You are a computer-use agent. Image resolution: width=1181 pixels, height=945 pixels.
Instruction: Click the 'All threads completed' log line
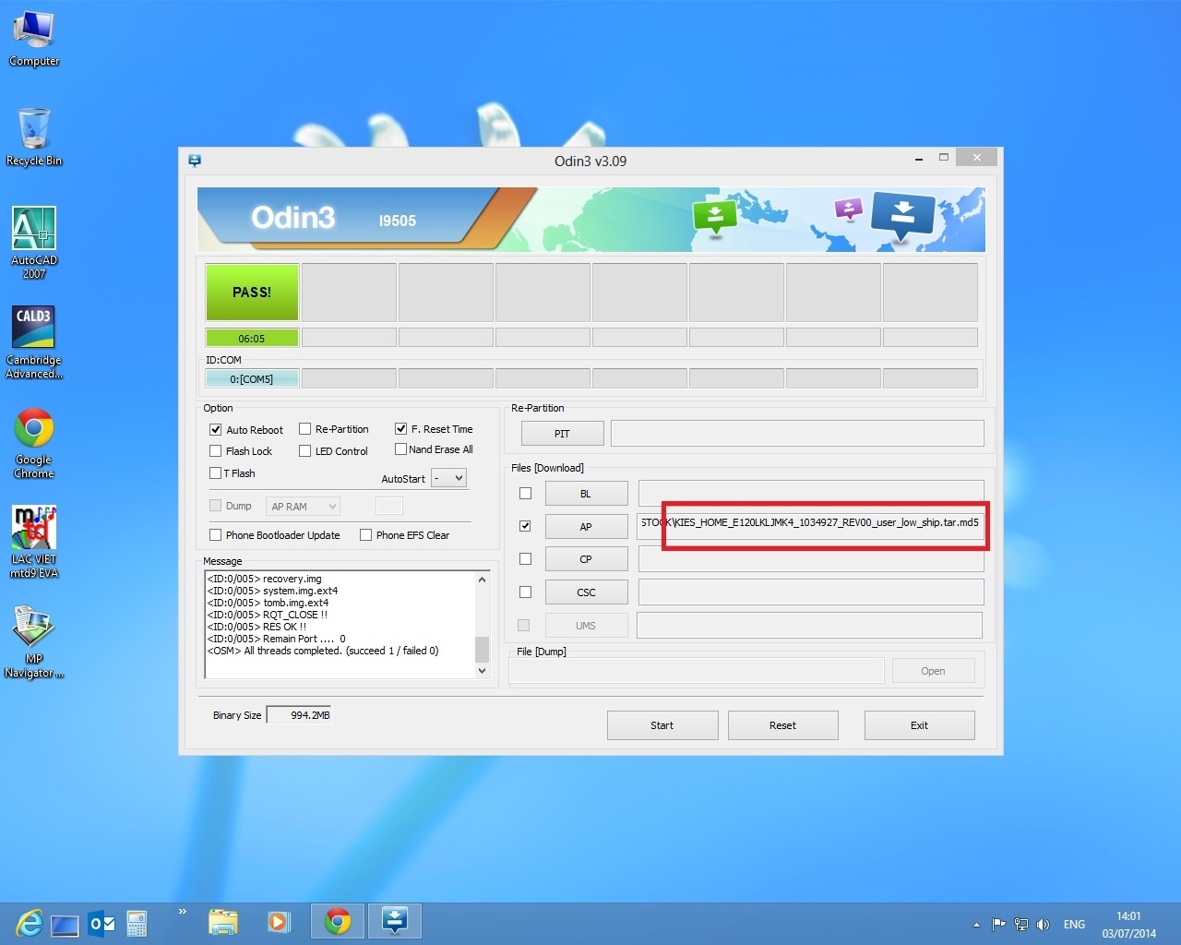[323, 651]
